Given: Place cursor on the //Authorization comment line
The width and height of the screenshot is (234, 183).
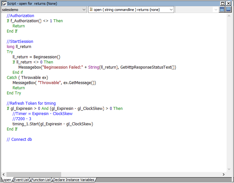Looking at the screenshot, I should (20, 16).
